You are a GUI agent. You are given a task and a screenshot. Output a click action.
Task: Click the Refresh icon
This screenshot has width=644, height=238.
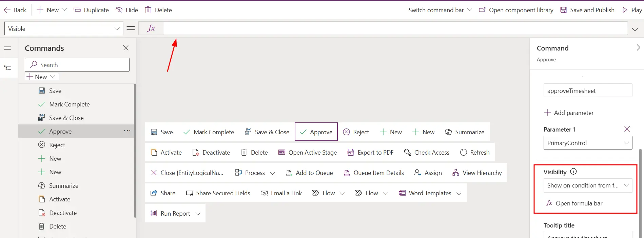coord(464,152)
